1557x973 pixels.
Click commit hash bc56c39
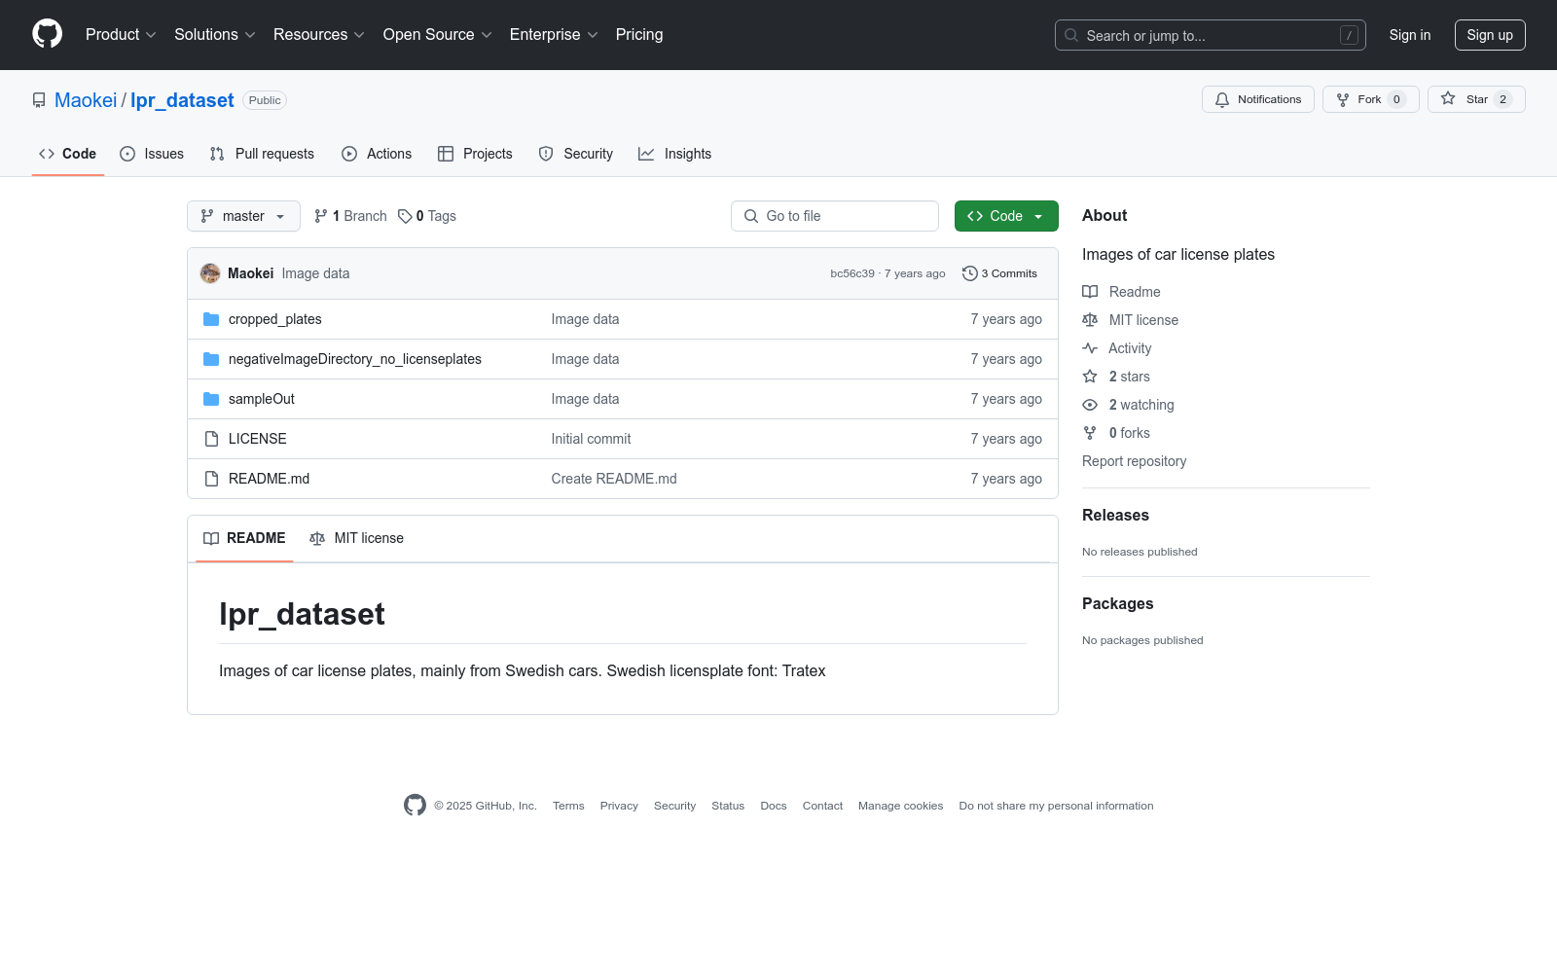coord(852,273)
